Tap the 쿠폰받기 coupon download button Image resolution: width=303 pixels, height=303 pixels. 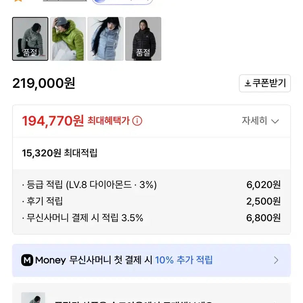point(265,83)
